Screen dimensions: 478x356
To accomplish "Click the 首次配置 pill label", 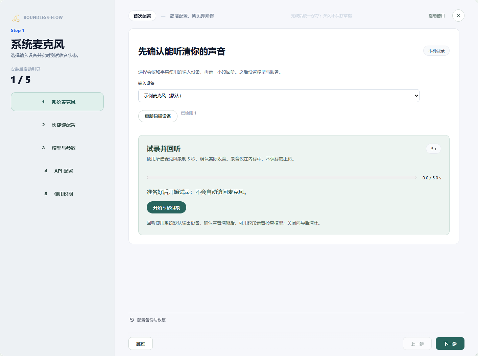I will pos(142,16).
